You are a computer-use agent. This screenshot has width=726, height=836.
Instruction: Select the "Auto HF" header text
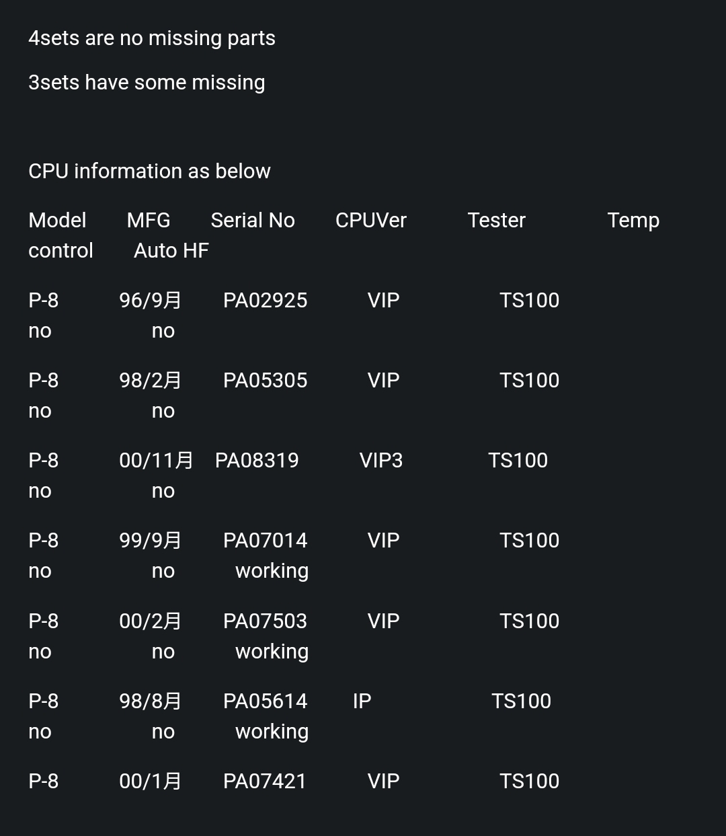click(x=171, y=251)
